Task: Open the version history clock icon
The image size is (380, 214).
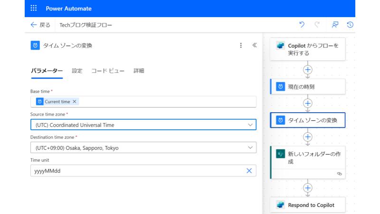Action: pos(350,25)
